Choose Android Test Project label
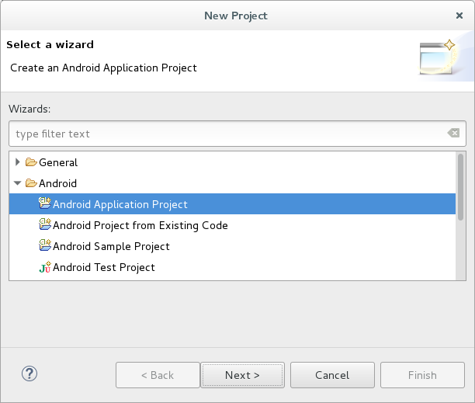The image size is (475, 403). [104, 267]
